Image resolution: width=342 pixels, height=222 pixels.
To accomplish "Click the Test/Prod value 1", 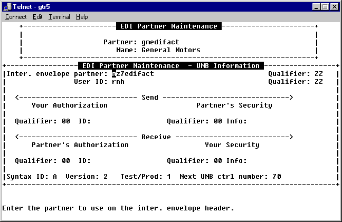I will [x=169, y=177].
